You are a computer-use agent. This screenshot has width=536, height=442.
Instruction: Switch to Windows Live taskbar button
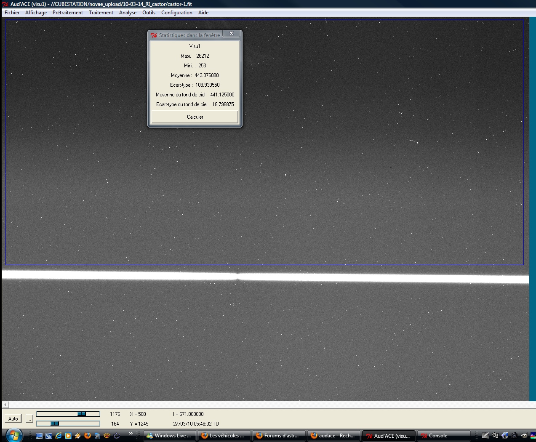(170, 436)
